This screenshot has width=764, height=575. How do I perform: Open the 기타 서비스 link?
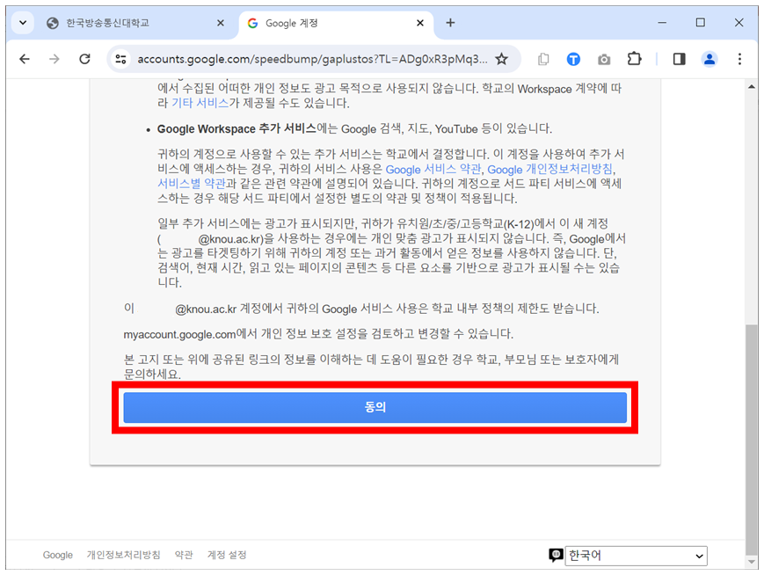(200, 103)
